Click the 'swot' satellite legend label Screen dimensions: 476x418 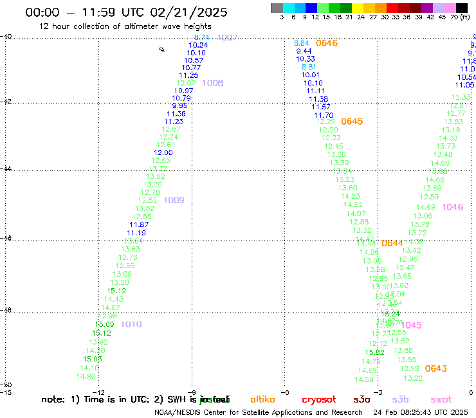[441, 399]
